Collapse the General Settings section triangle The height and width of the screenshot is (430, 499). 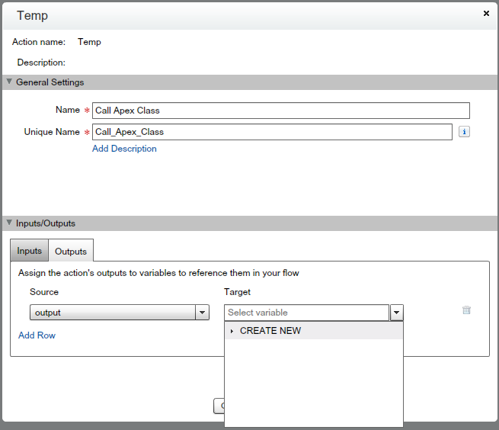tap(9, 82)
